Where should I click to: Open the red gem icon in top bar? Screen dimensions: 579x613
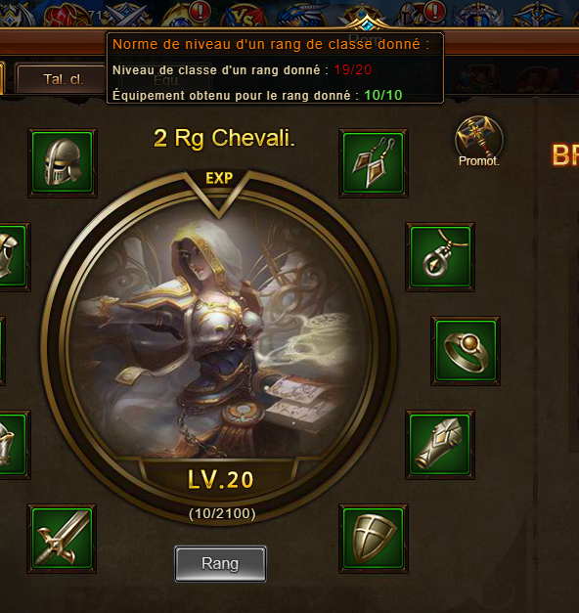coord(67,15)
